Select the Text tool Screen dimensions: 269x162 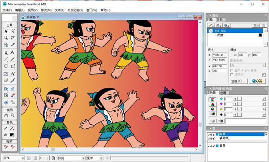coord(13,52)
